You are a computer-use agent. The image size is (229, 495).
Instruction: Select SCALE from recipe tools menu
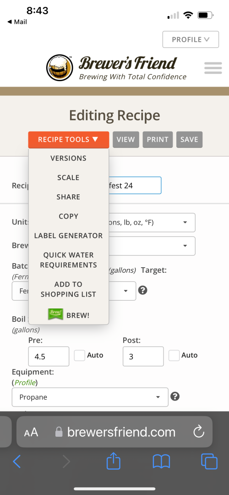(68, 177)
